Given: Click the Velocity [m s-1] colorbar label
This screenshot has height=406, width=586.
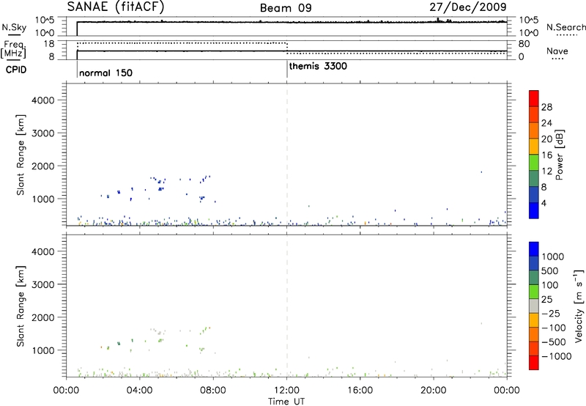Looking at the screenshot, I should [x=579, y=306].
